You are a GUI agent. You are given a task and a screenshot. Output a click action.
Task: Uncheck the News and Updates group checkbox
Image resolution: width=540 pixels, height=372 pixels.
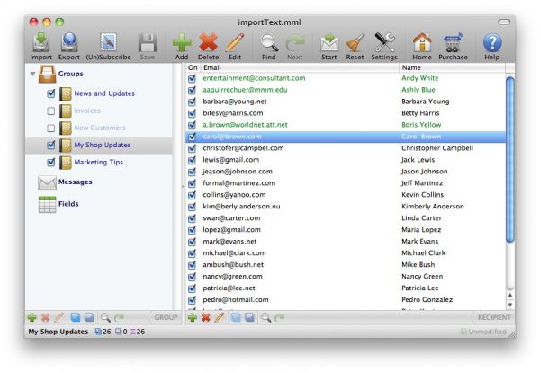tap(51, 93)
